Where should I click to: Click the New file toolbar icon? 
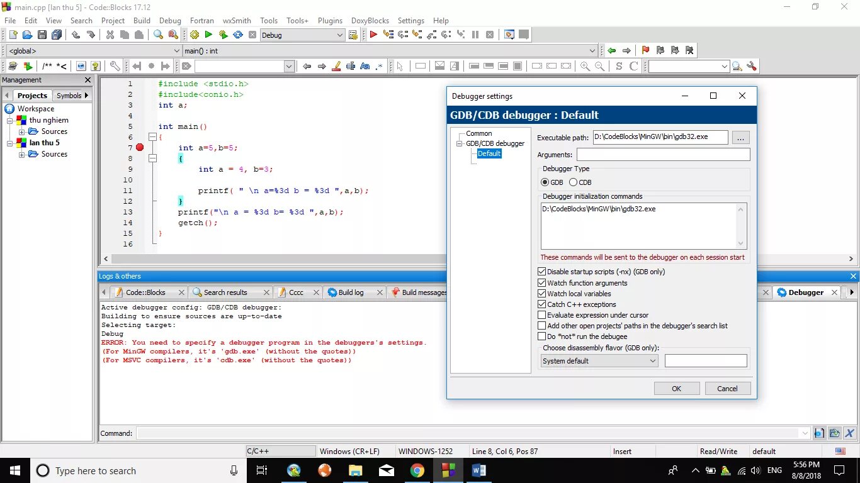point(12,35)
